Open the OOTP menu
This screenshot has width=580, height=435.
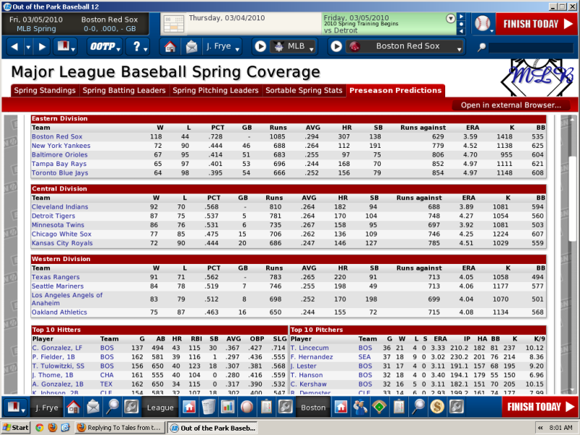click(105, 46)
